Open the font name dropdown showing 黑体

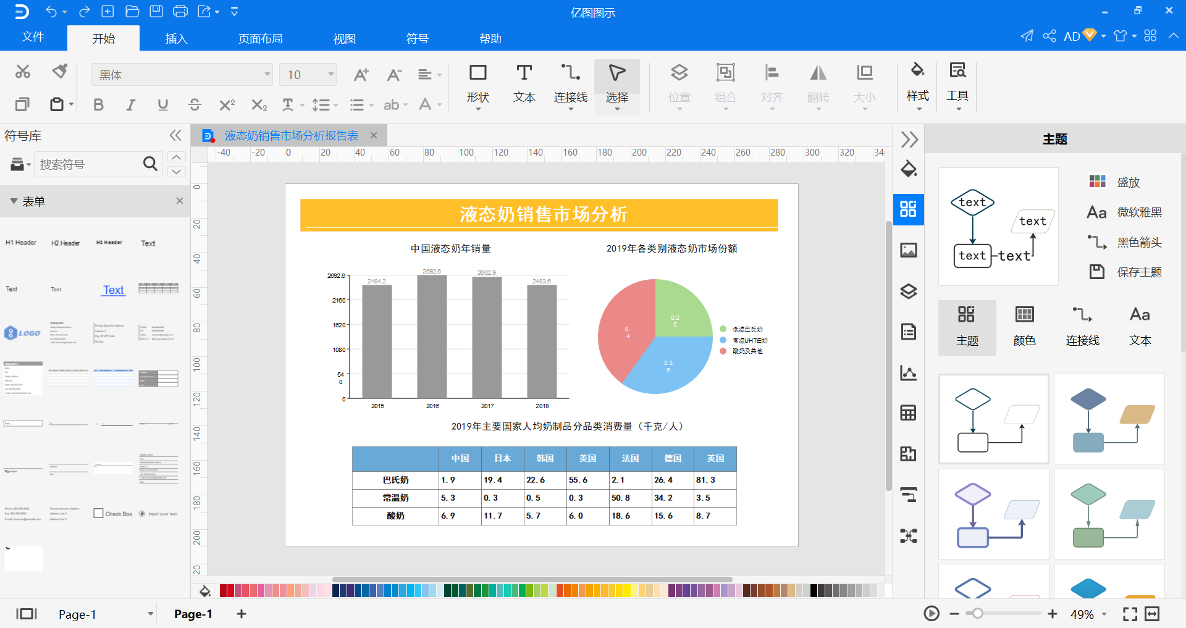tap(182, 75)
